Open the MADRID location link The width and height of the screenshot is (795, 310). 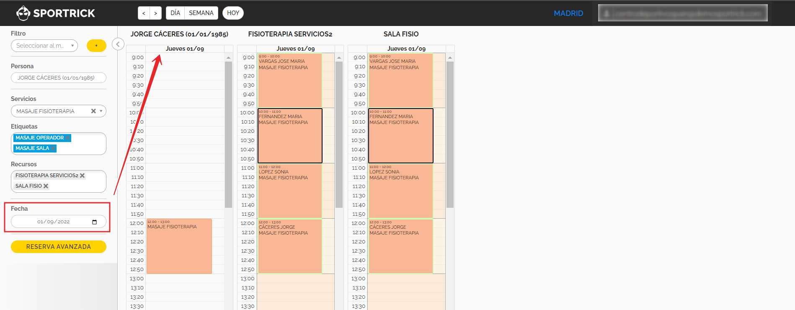(x=568, y=13)
